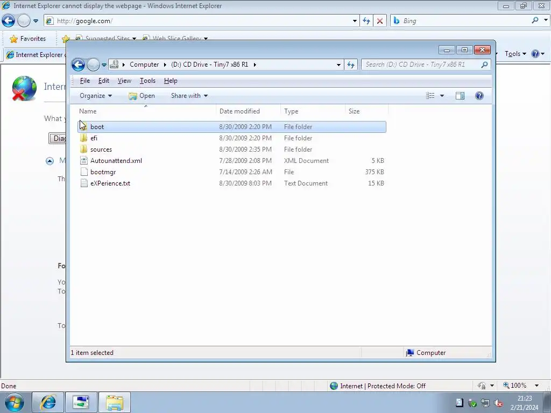Click the muted volume tray icon

click(498, 403)
